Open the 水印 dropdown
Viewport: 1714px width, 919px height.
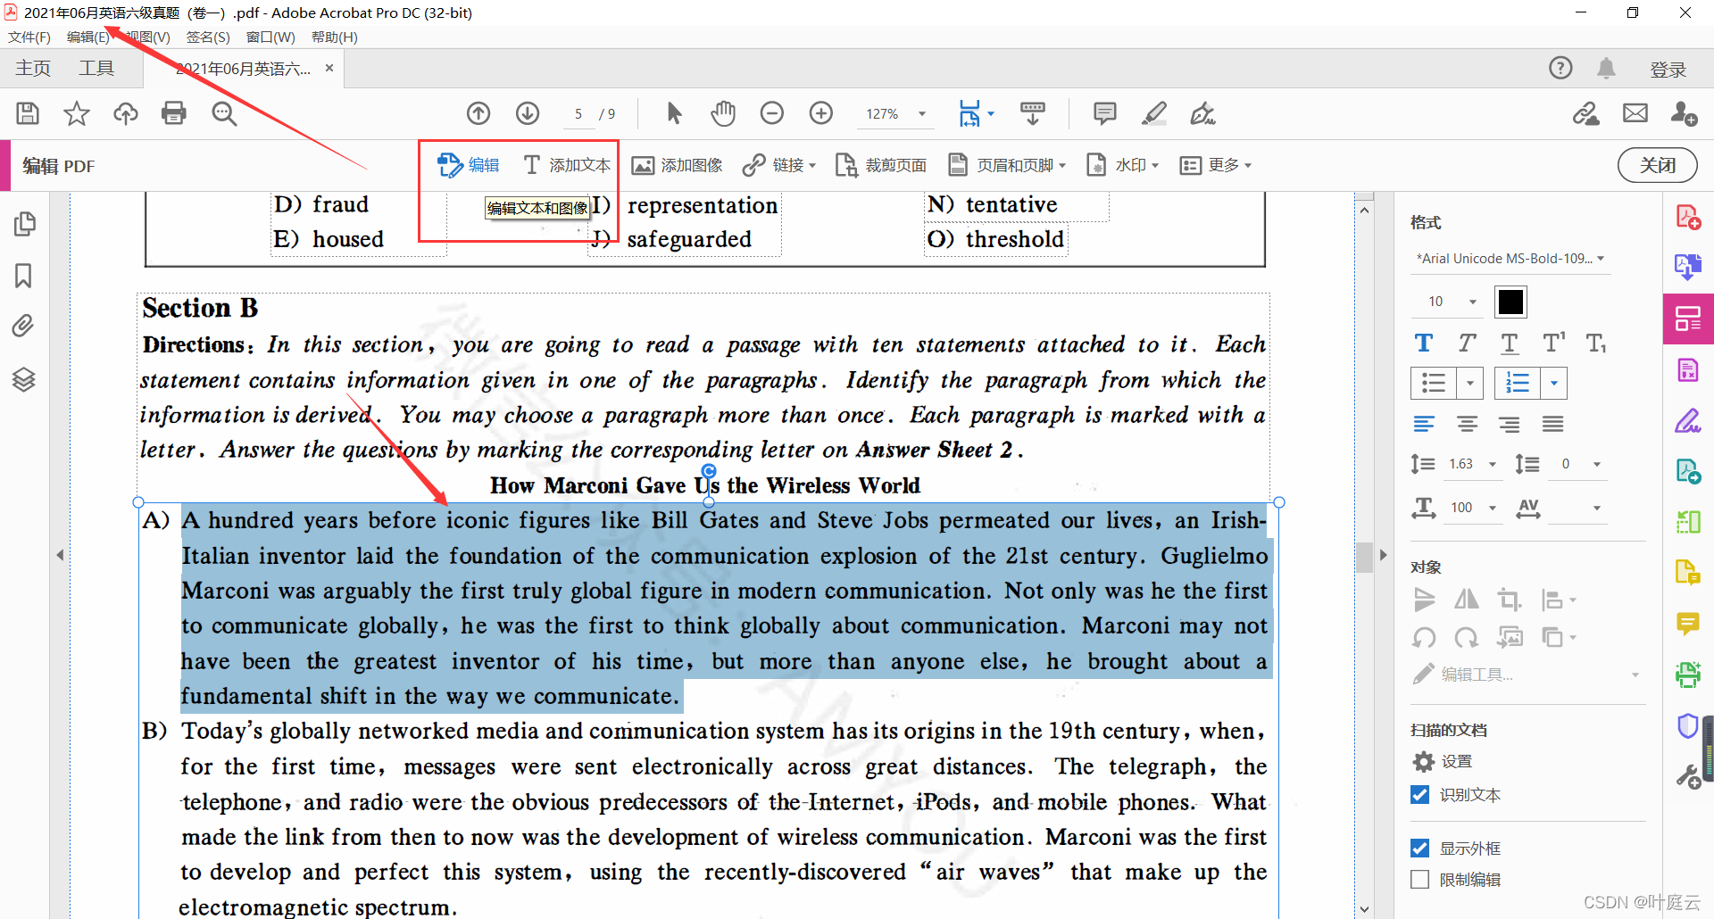(1122, 165)
